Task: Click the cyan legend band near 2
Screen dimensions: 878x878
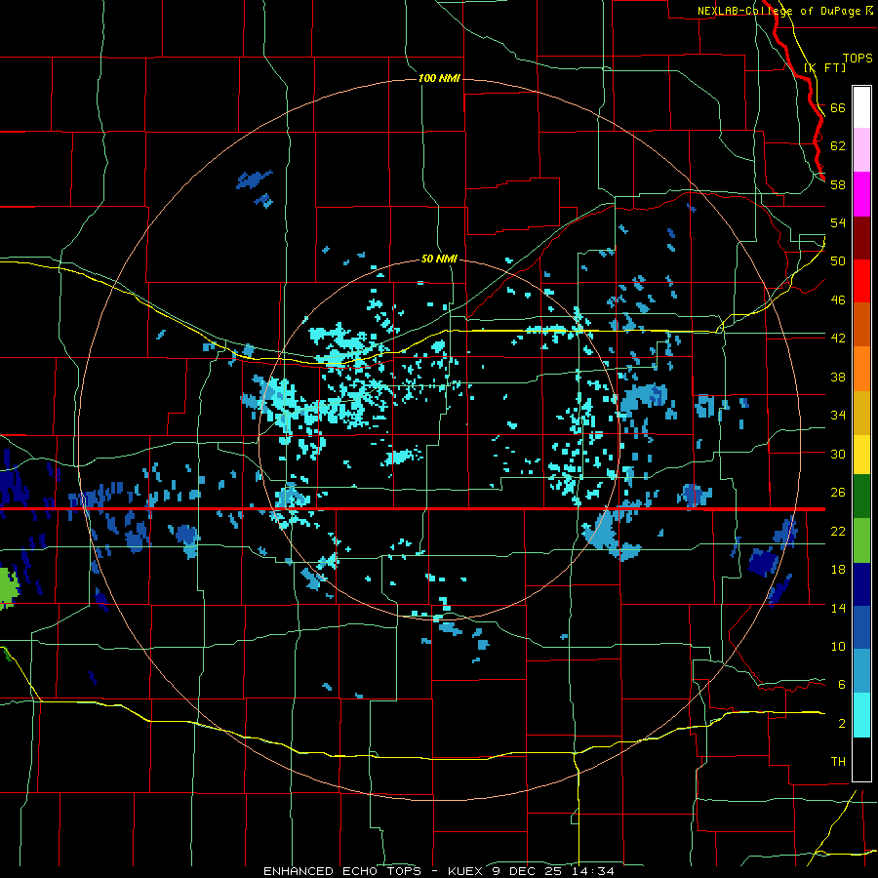Action: pyautogui.click(x=861, y=716)
